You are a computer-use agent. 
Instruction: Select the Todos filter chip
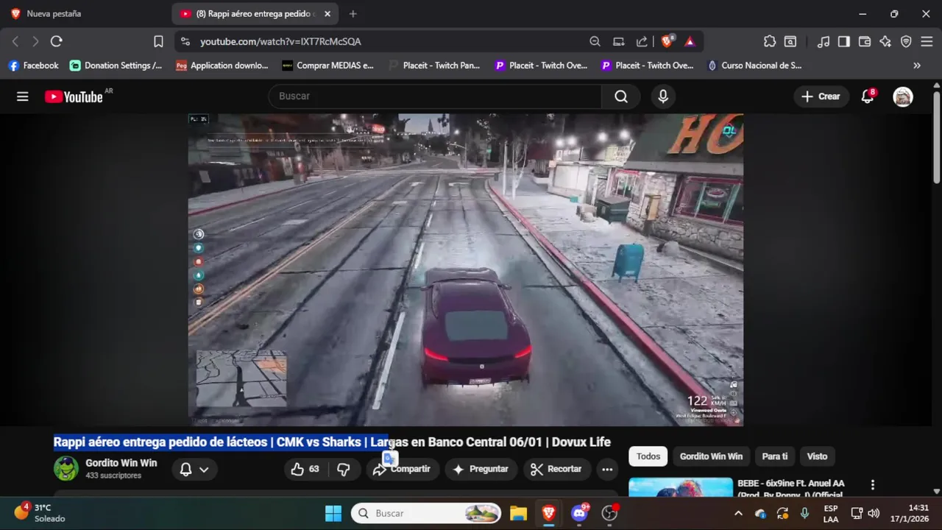[x=648, y=456]
